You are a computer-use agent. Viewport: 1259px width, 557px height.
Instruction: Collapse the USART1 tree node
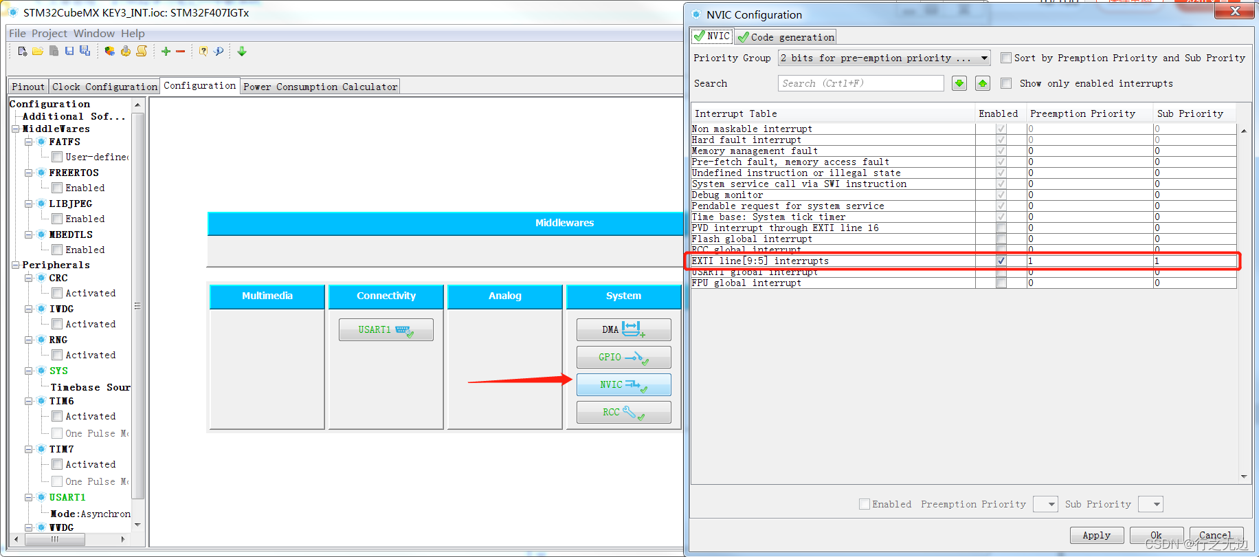[29, 497]
